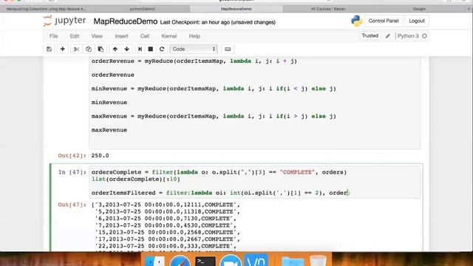
Task: Open the Insert menu
Action: (x=121, y=36)
